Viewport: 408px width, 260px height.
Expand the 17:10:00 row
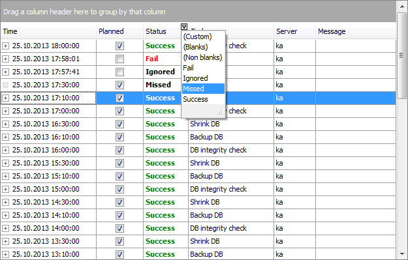click(5, 98)
